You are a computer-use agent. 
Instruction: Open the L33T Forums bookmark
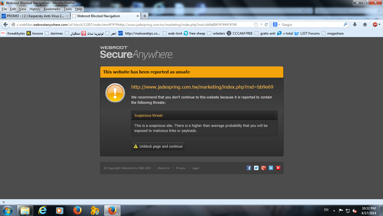tap(307, 33)
